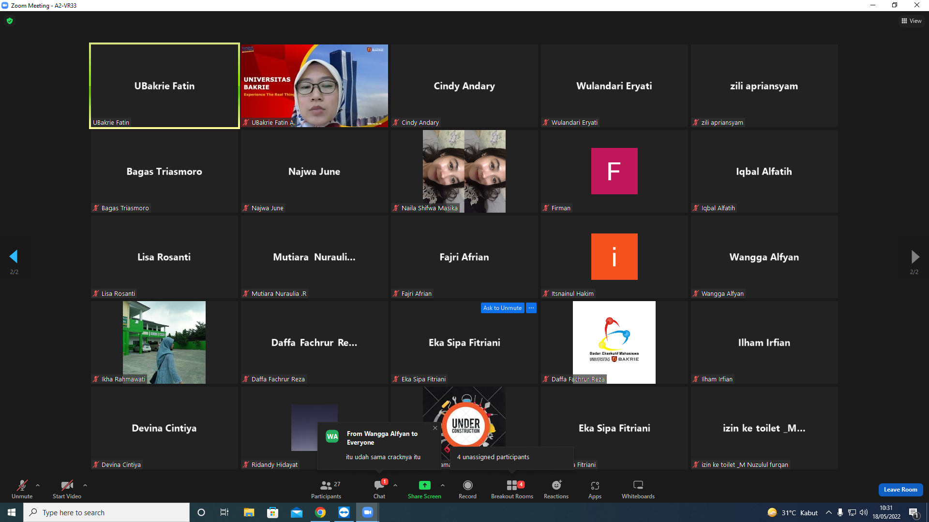Screen dimensions: 929x522
Task: Select the active speaker UBakrie Fatin tile
Action: [164, 86]
